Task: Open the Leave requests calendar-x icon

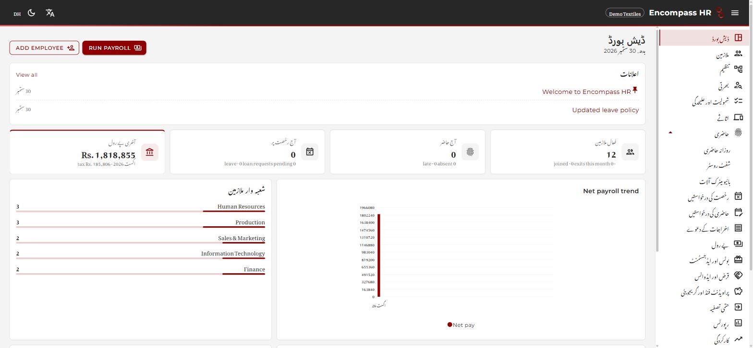Action: coord(738,196)
